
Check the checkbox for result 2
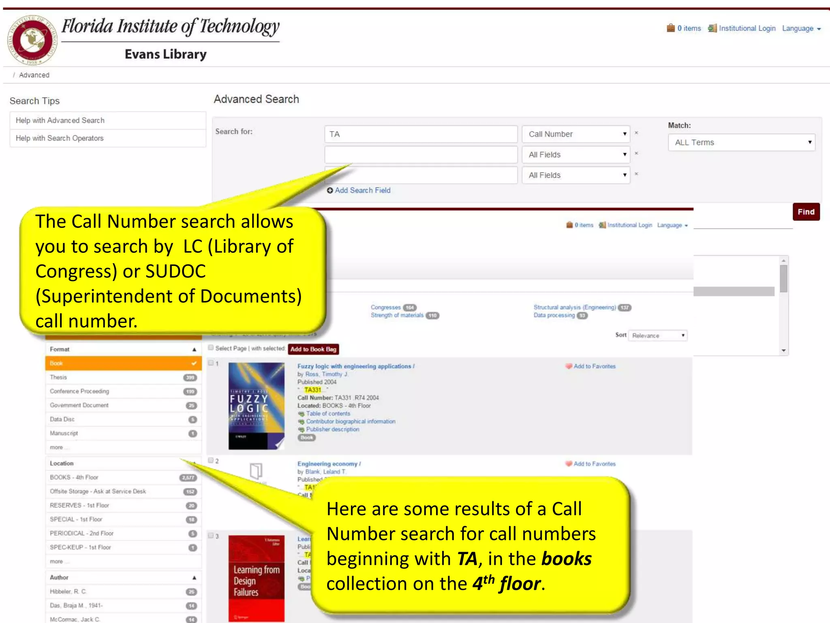(x=211, y=460)
